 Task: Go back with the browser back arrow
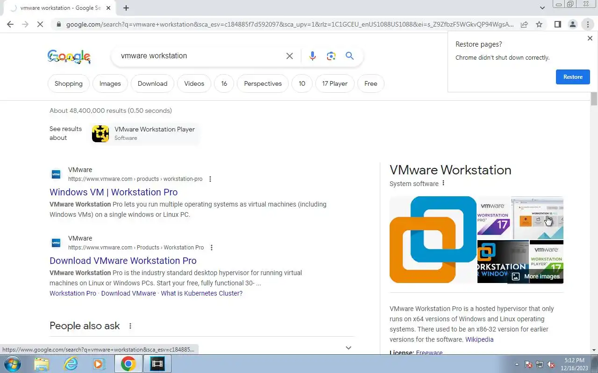coord(10,24)
